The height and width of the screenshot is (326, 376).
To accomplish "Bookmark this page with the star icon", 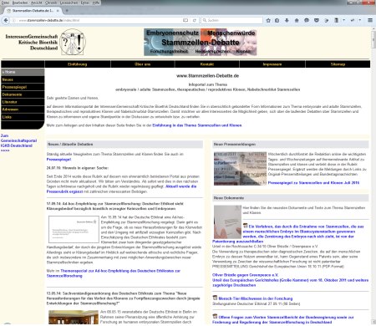I will [268, 20].
